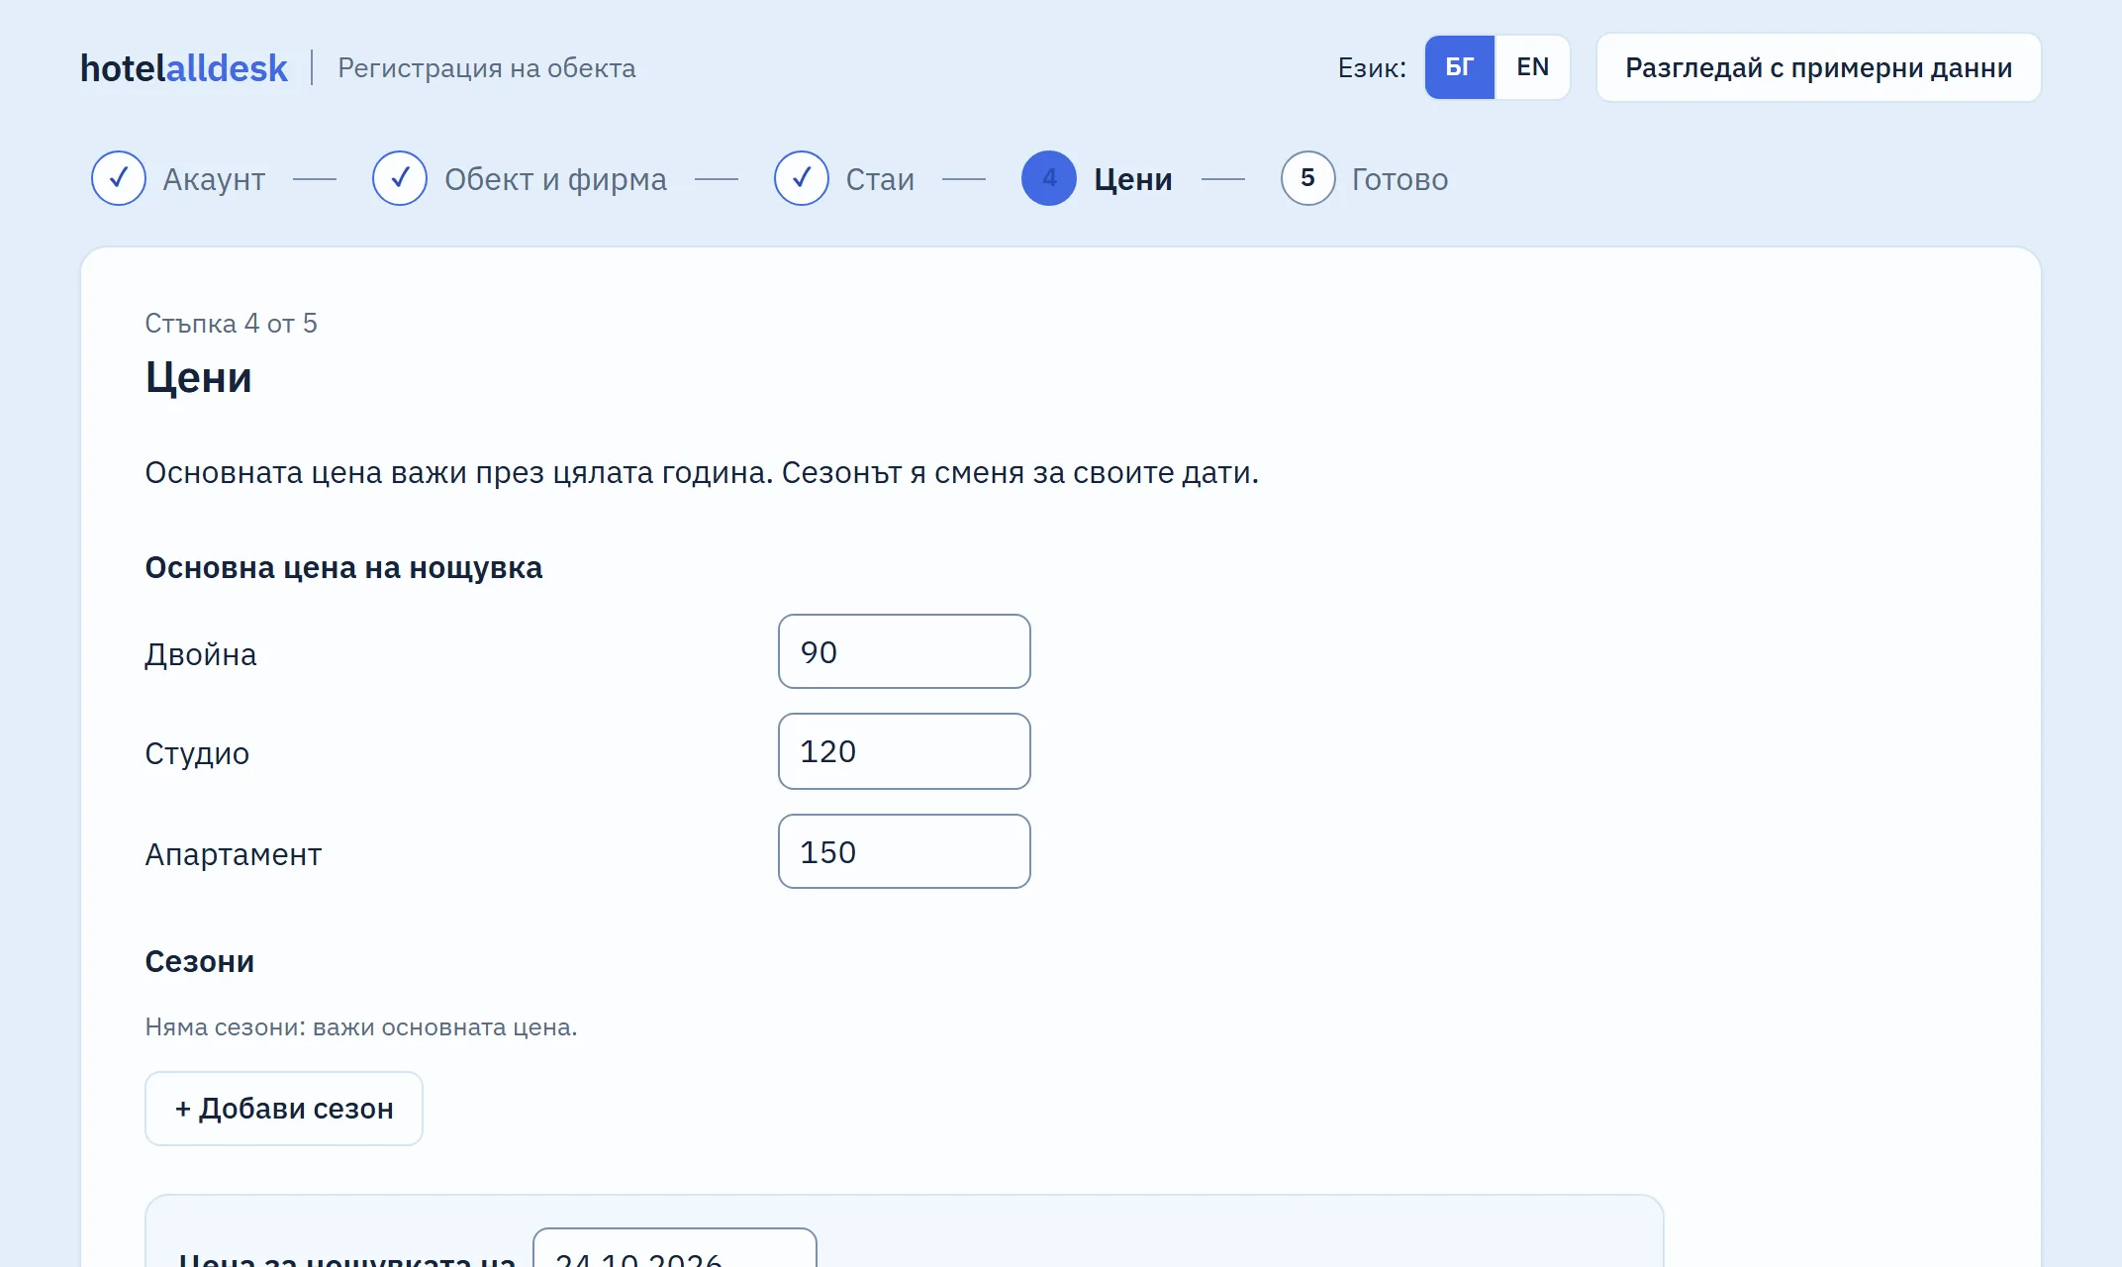Image resolution: width=2122 pixels, height=1267 pixels.
Task: Click Регистрация на обекта header text
Action: [x=487, y=68]
